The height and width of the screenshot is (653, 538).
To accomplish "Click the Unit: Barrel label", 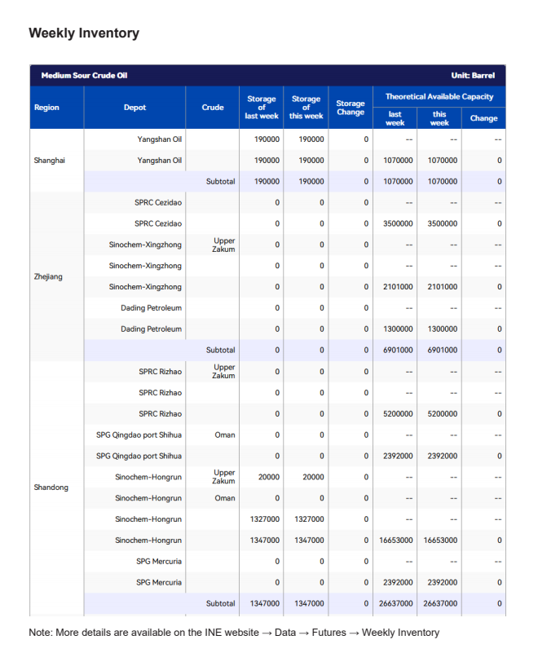I will (x=473, y=76).
